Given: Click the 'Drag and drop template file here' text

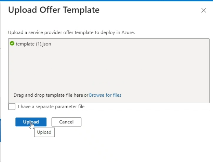Looking at the screenshot, I should click(x=48, y=95).
